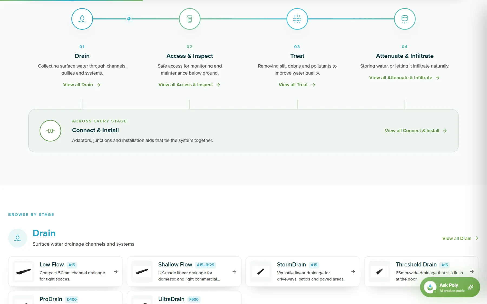The image size is (487, 304).
Task: Click View all Drain beside Drain heading
Action: 460,238
